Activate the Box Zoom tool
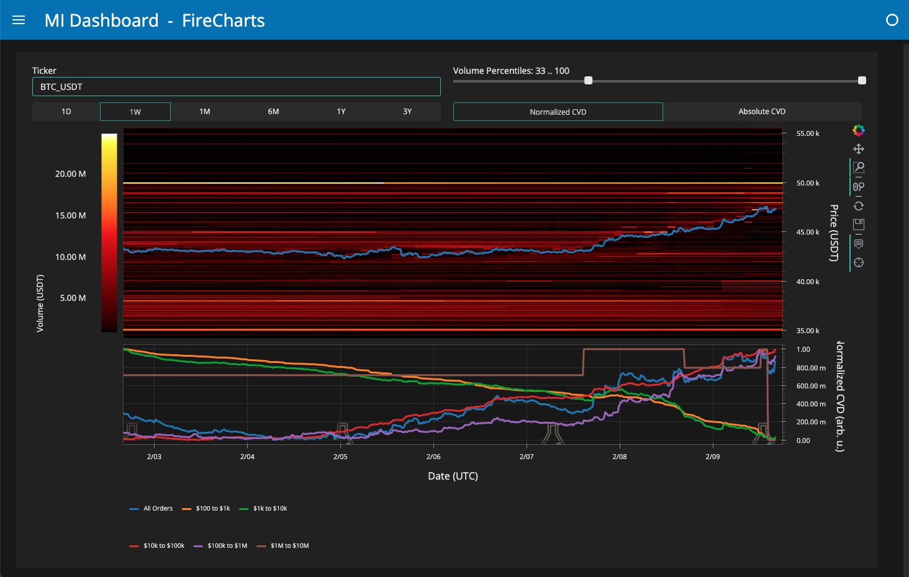 (859, 168)
